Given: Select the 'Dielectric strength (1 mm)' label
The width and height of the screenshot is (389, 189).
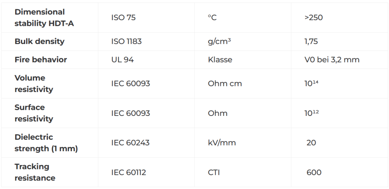Looking at the screenshot, I should (46, 142).
